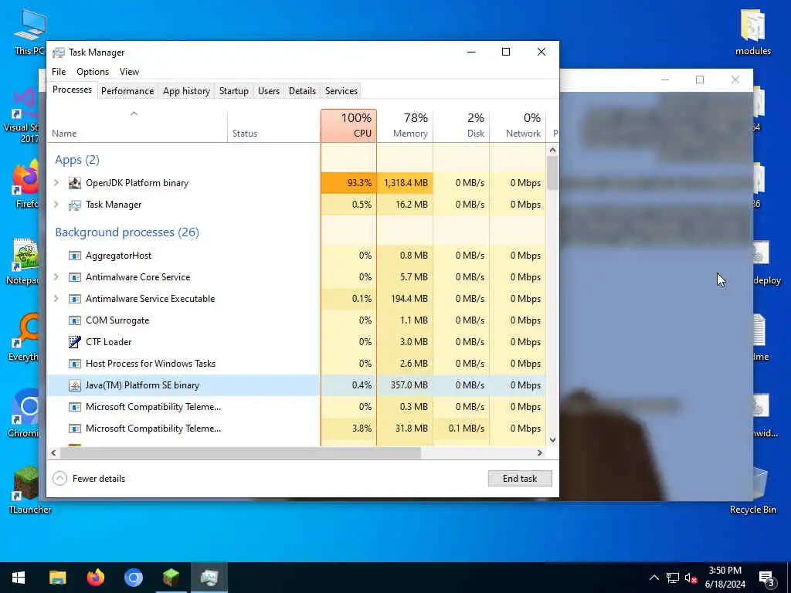This screenshot has width=791, height=593.
Task: Click the Background processes (26) group header
Action: pyautogui.click(x=127, y=232)
